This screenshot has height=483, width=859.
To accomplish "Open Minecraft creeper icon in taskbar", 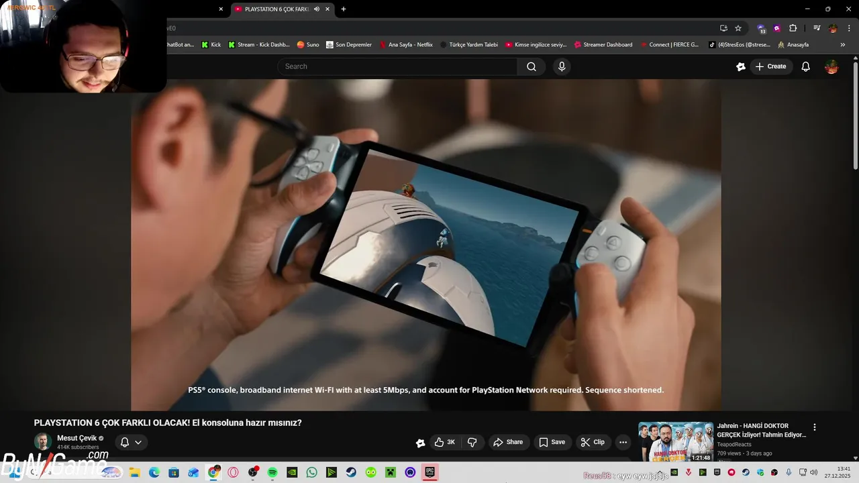I will pyautogui.click(x=391, y=472).
